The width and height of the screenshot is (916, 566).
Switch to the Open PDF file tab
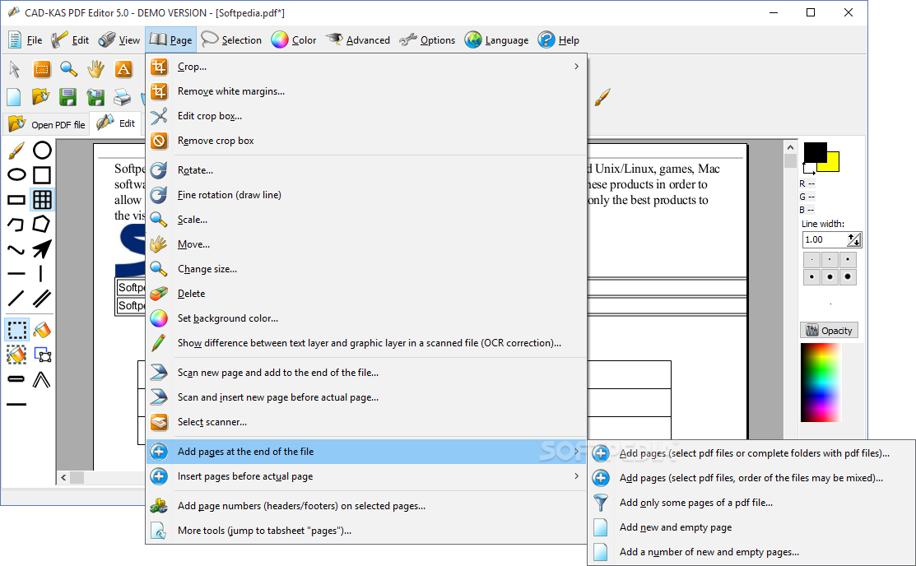point(47,124)
